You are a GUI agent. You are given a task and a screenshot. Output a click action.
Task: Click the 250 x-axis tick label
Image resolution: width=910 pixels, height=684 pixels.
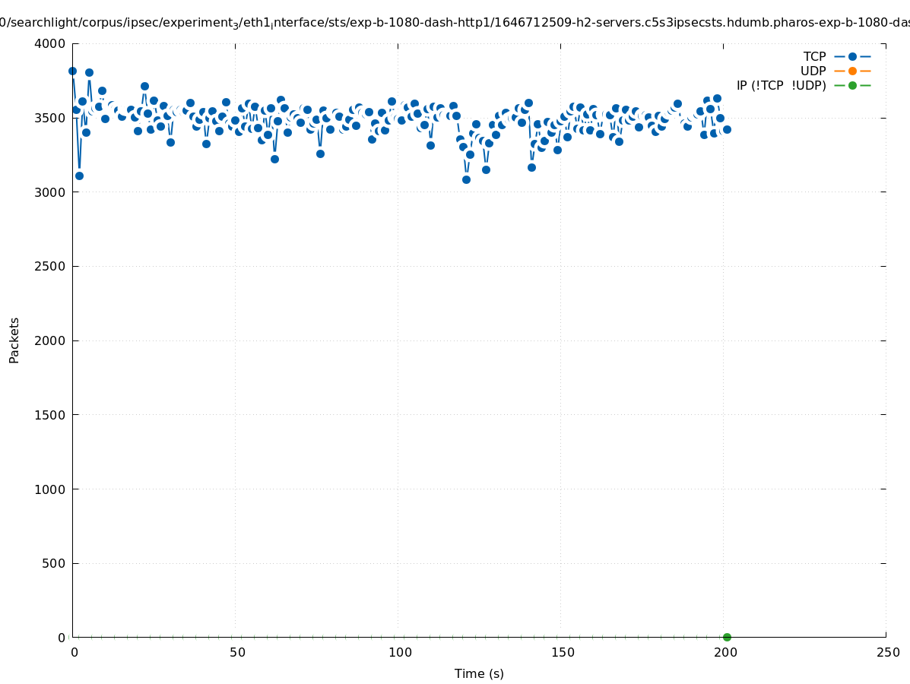click(888, 652)
